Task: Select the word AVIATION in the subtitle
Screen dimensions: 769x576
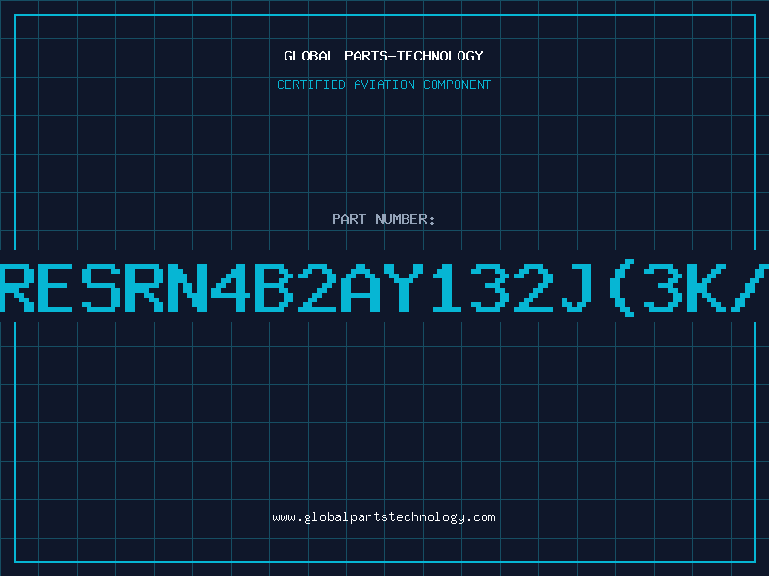Action: pyautogui.click(x=384, y=84)
